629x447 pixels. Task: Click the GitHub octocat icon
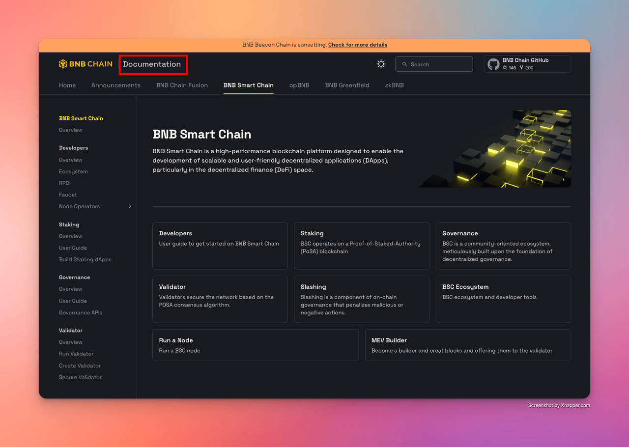(x=493, y=64)
